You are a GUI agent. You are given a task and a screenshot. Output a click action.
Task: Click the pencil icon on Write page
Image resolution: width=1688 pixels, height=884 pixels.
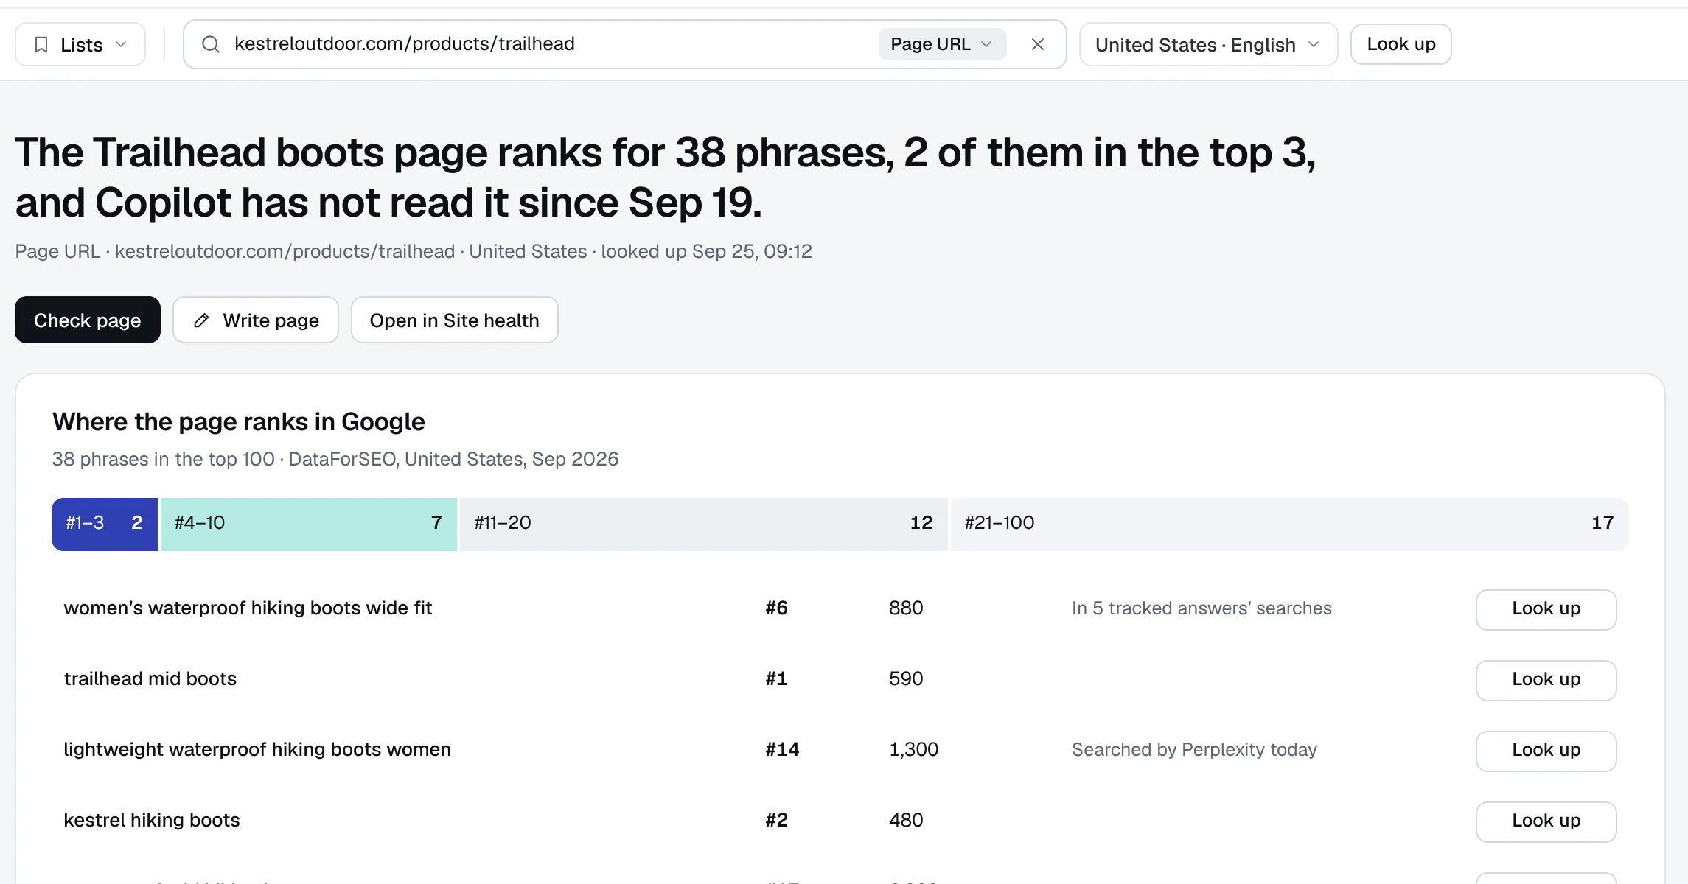pos(201,320)
